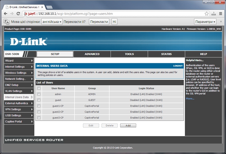Tick the checkbox for the admin user
Screen dimensions: 226x154
[x=39, y=94]
